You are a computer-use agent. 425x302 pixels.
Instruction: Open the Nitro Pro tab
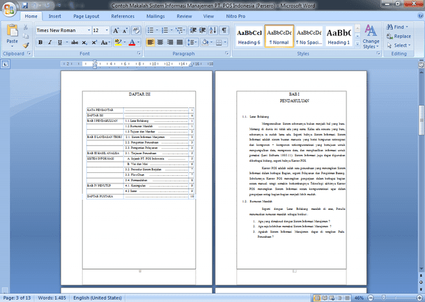pyautogui.click(x=235, y=16)
